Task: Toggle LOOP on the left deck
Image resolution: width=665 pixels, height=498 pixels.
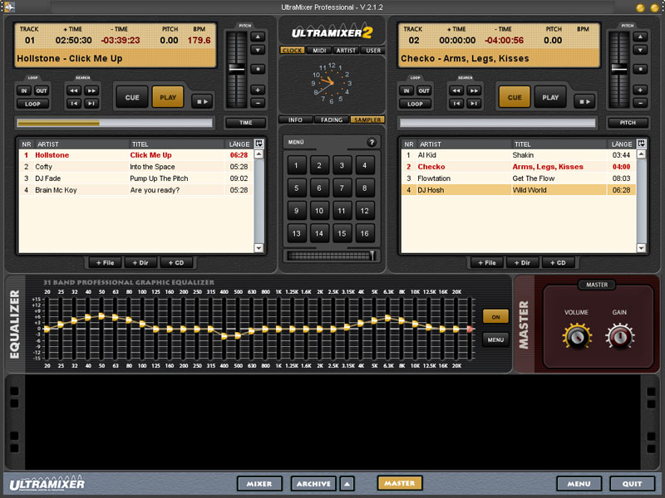Action: [32, 104]
